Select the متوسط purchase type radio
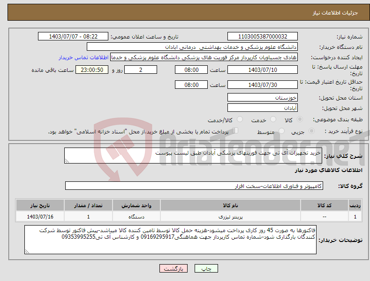 pyautogui.click(x=281, y=131)
